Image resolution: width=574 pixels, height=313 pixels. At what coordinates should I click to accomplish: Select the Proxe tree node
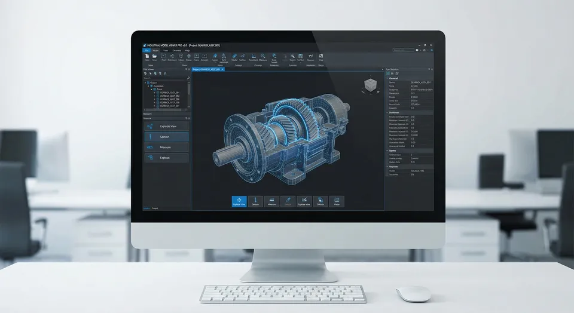pos(159,89)
